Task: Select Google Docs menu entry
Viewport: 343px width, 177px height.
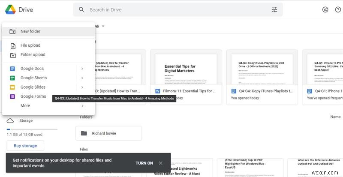Action: (x=48, y=69)
